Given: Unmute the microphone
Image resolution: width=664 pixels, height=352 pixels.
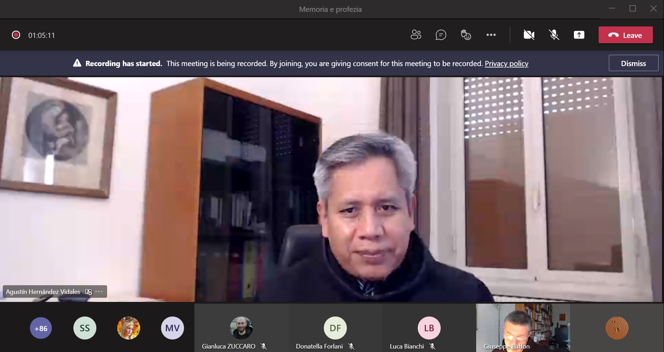Looking at the screenshot, I should 554,35.
